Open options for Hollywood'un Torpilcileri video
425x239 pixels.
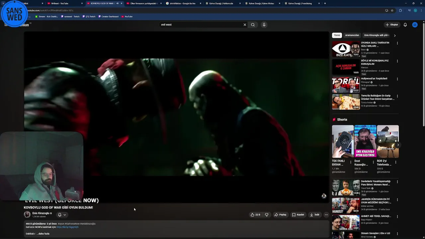coord(397,79)
